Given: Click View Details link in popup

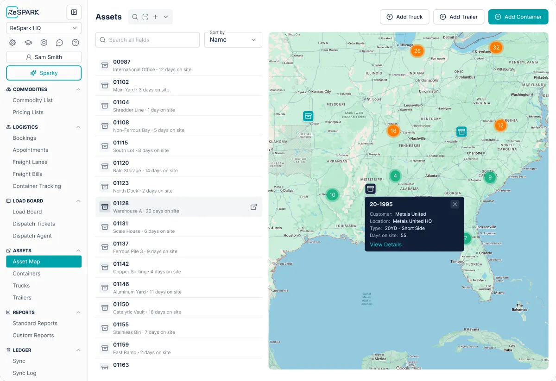Looking at the screenshot, I should (385, 244).
